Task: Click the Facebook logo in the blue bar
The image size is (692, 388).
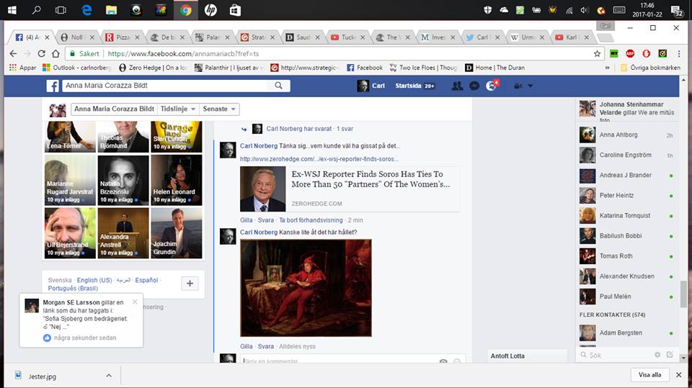Action: (x=53, y=86)
